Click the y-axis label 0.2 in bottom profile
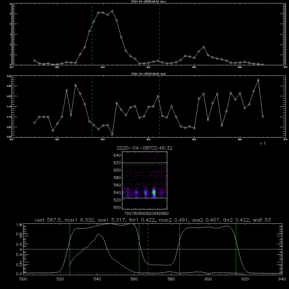This screenshot has height=289, width=289. coord(19,265)
